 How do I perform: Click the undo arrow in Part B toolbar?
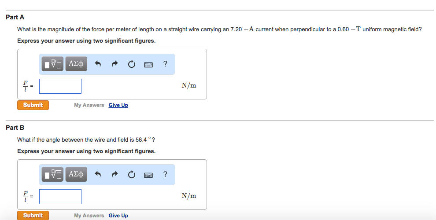click(98, 175)
